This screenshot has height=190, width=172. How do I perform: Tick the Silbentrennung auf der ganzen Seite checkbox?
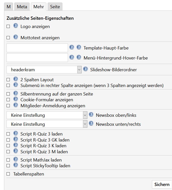(8, 94)
